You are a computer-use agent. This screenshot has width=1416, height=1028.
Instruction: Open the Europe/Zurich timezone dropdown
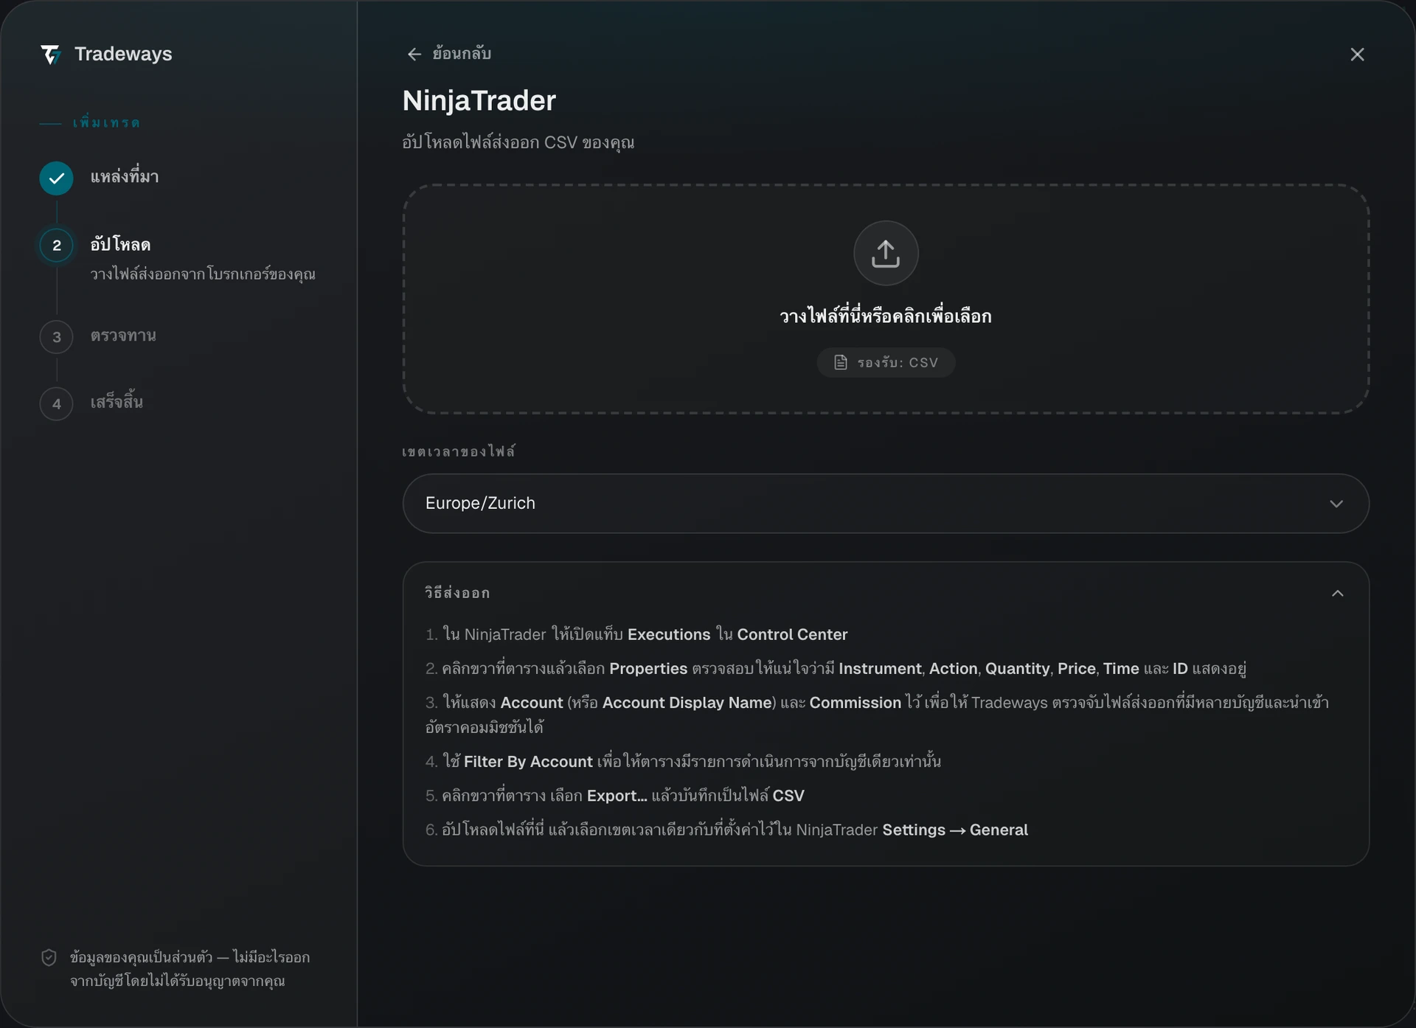pos(886,503)
